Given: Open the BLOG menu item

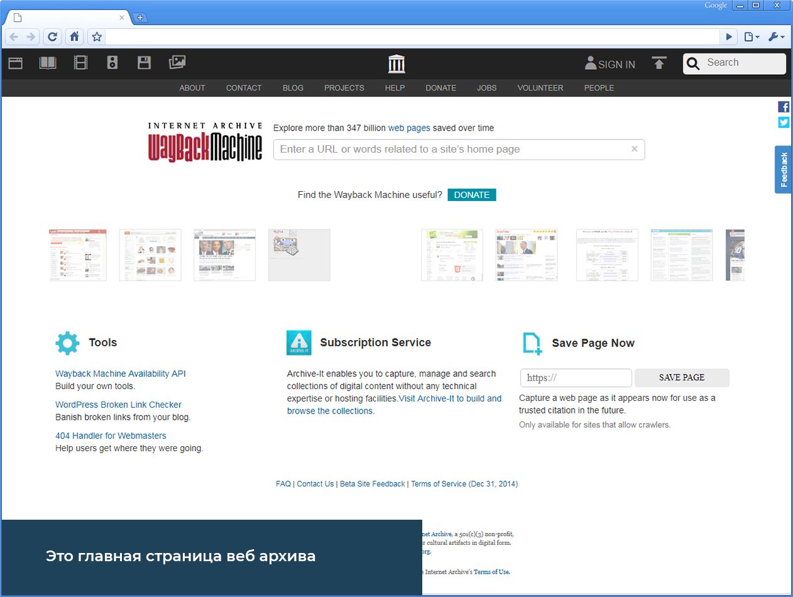Looking at the screenshot, I should pyautogui.click(x=293, y=88).
